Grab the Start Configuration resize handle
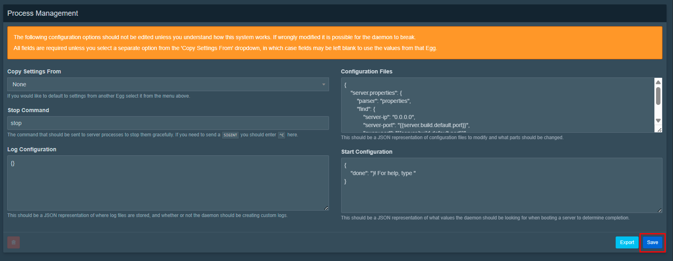This screenshot has height=261, width=673. pos(660,210)
